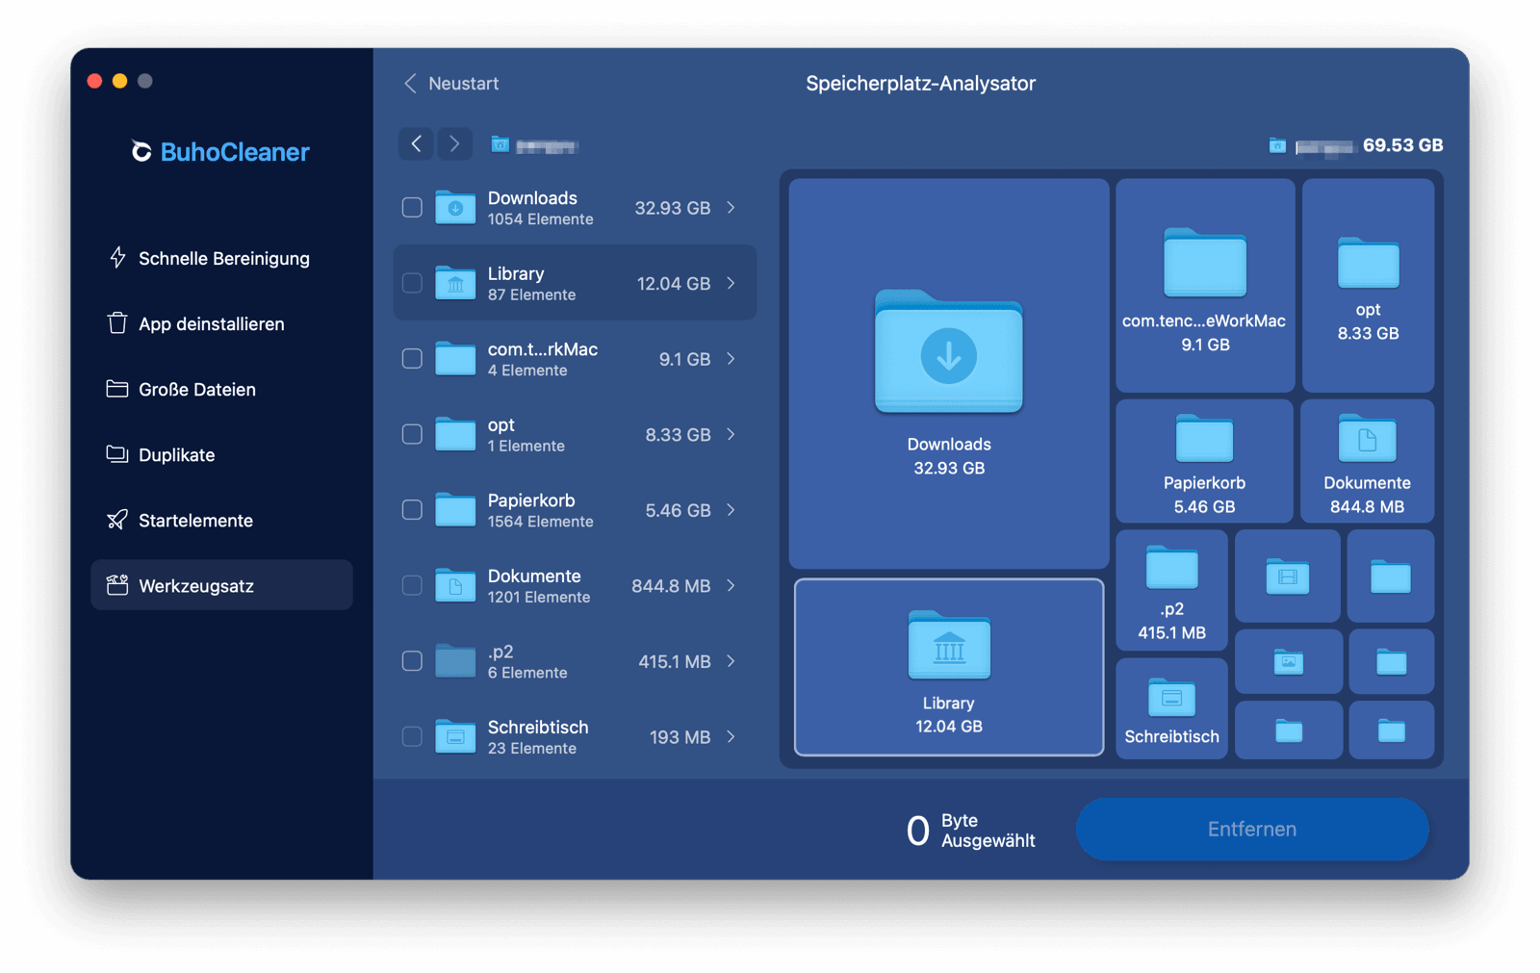Check the Schreibtisch checkbox
Image resolution: width=1540 pixels, height=973 pixels.
click(412, 736)
